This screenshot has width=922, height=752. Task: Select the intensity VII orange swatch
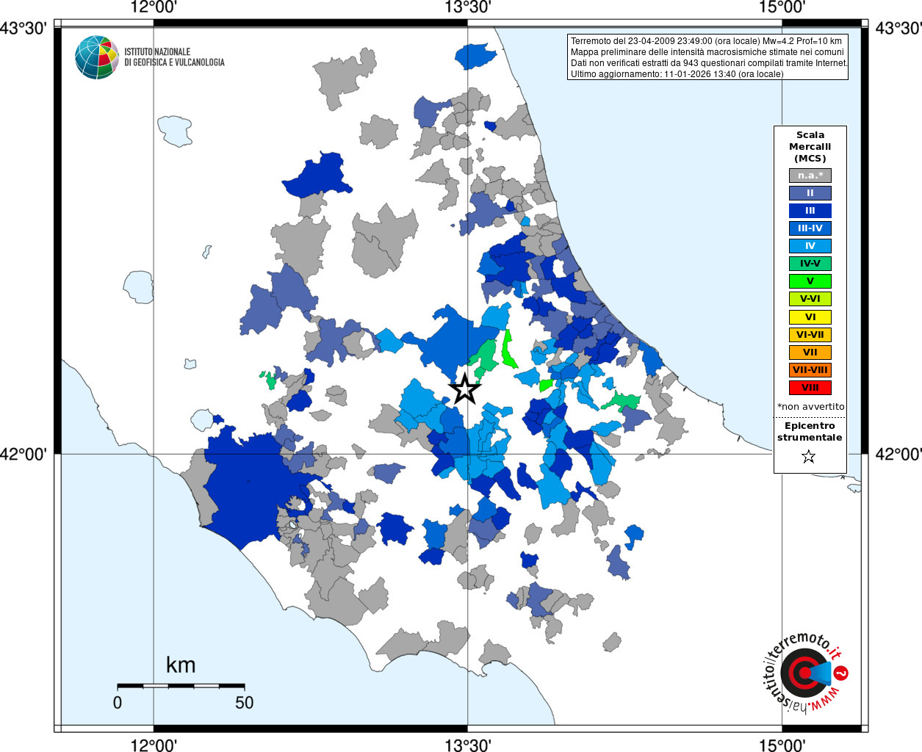810,352
